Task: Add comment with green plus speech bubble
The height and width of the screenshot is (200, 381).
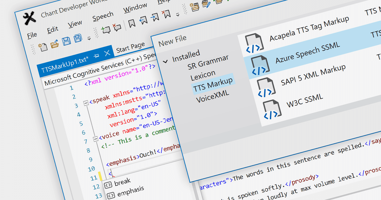Action: point(106,30)
